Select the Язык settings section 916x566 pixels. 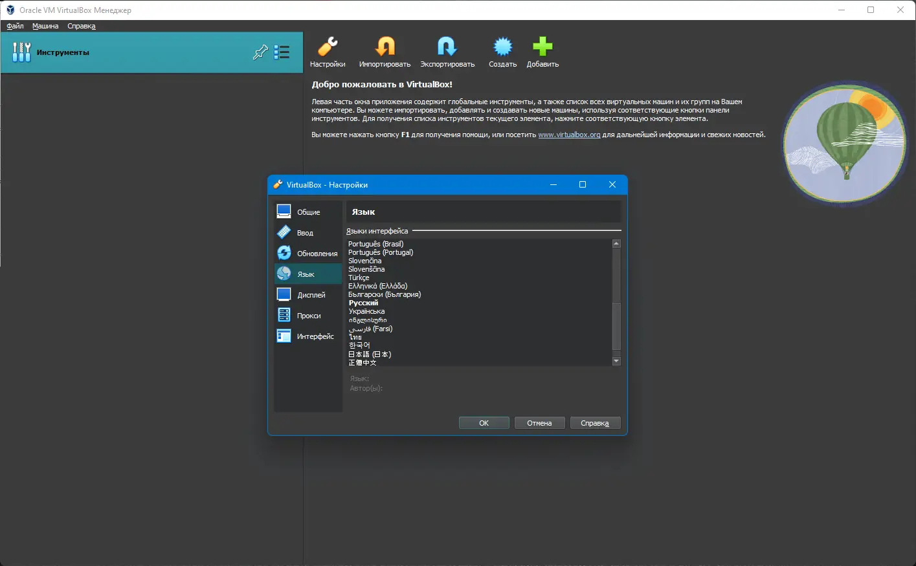click(308, 274)
